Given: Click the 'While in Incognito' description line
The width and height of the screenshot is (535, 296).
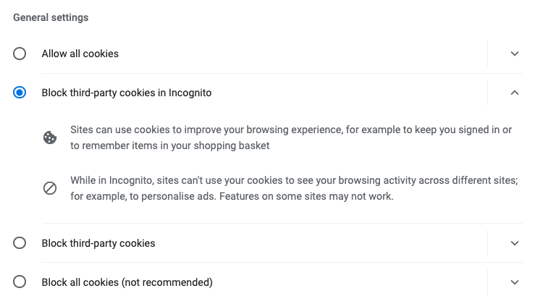Looking at the screenshot, I should pyautogui.click(x=290, y=180).
